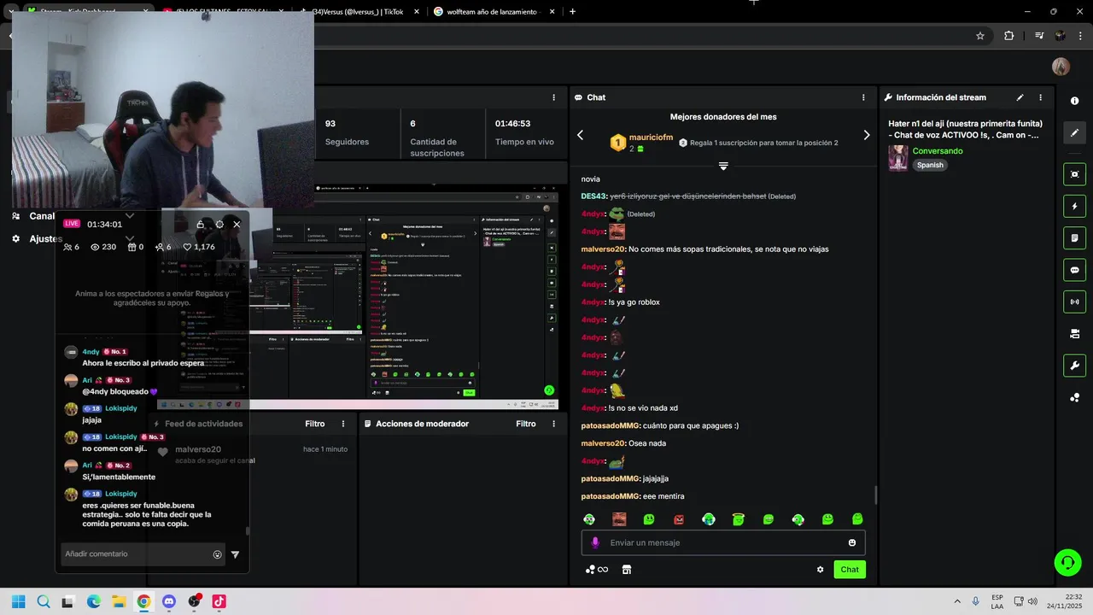Click the purple microphone in message box

595,542
